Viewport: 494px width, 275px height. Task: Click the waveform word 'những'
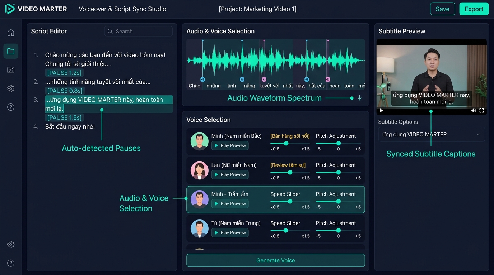(x=214, y=86)
